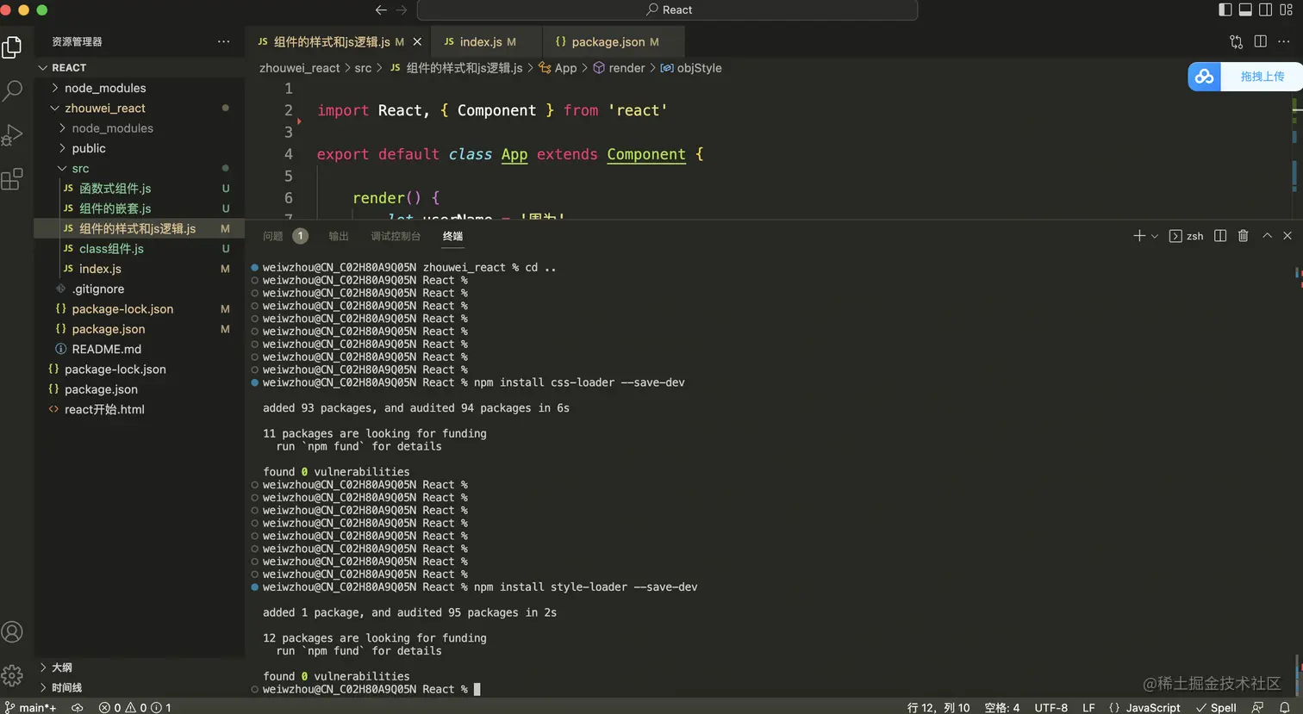Click the 拖拽上传 upload button
This screenshot has width=1303, height=714.
(x=1262, y=77)
